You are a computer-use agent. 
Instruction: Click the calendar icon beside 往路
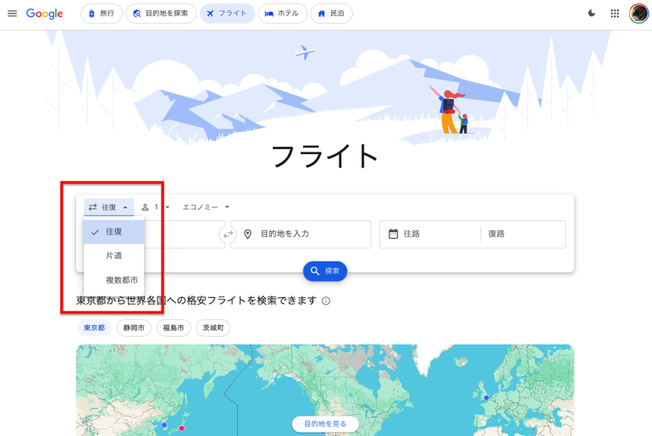[393, 234]
